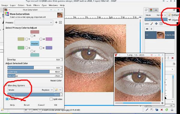Open the Colors menu
Viewport: 180px width, 114px height.
(x=21, y=5)
